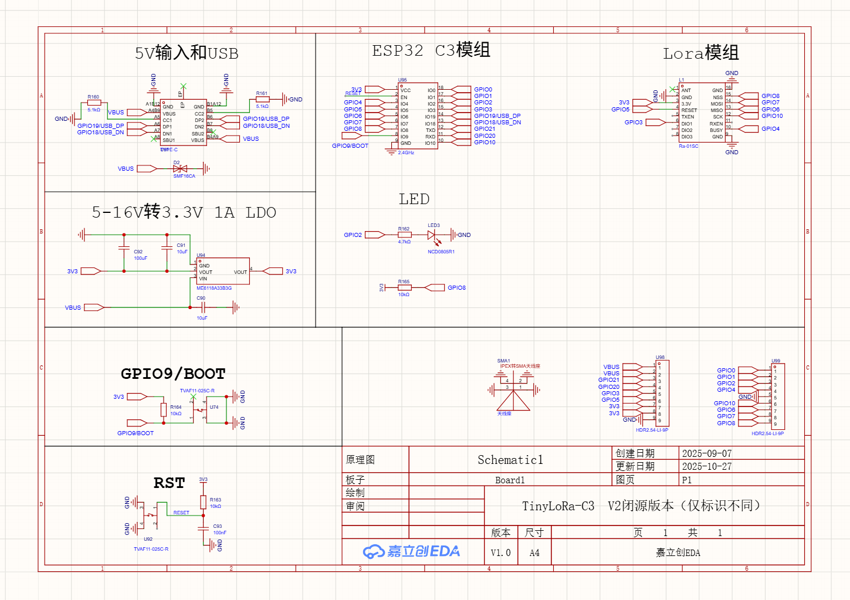Select the R164 10kΩ resistor
This screenshot has width=850, height=600.
point(164,410)
